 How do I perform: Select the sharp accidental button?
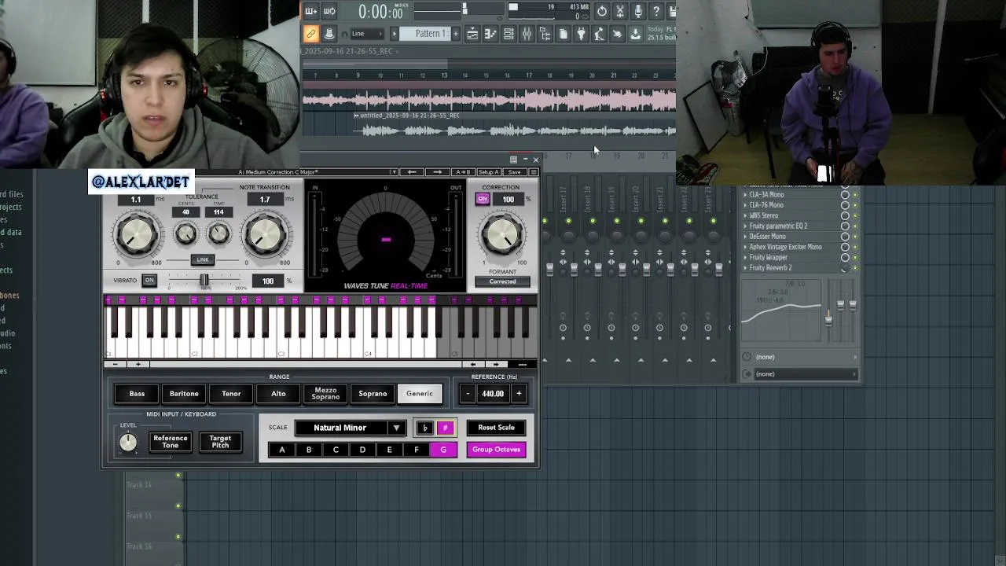point(445,428)
